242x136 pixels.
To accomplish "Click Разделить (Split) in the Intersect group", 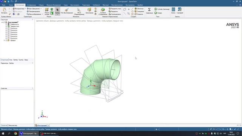I will (113, 11).
